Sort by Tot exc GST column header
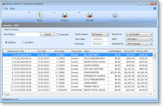Screen dimensions: 163x107 pyautogui.click(x=141, y=51)
